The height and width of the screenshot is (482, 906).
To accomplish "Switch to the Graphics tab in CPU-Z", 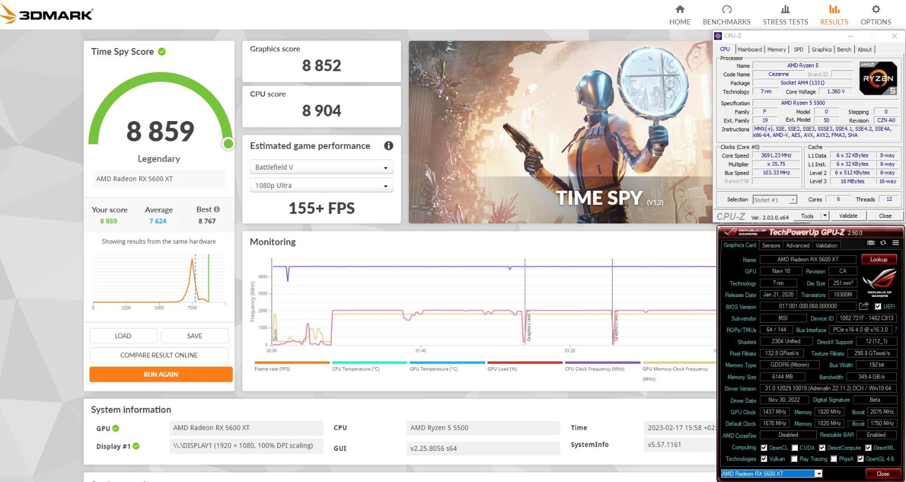I will 822,49.
